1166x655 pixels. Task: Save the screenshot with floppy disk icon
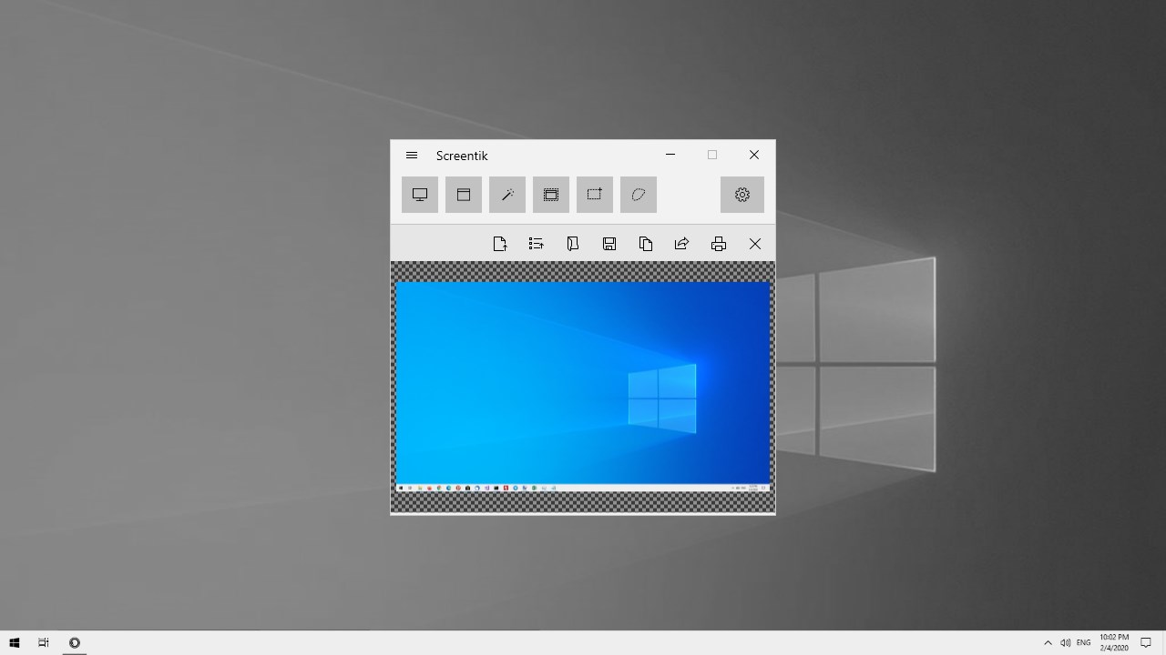[609, 244]
